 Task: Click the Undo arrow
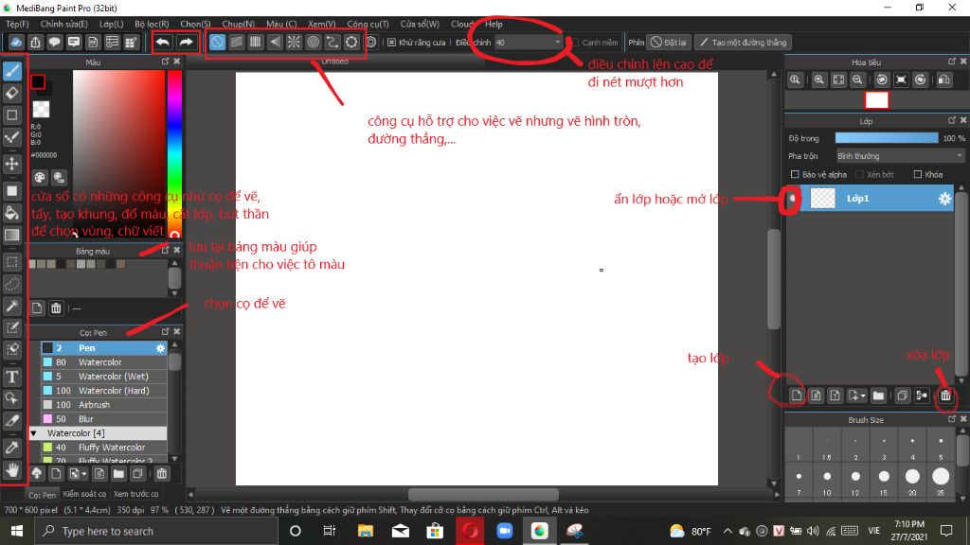coord(163,42)
